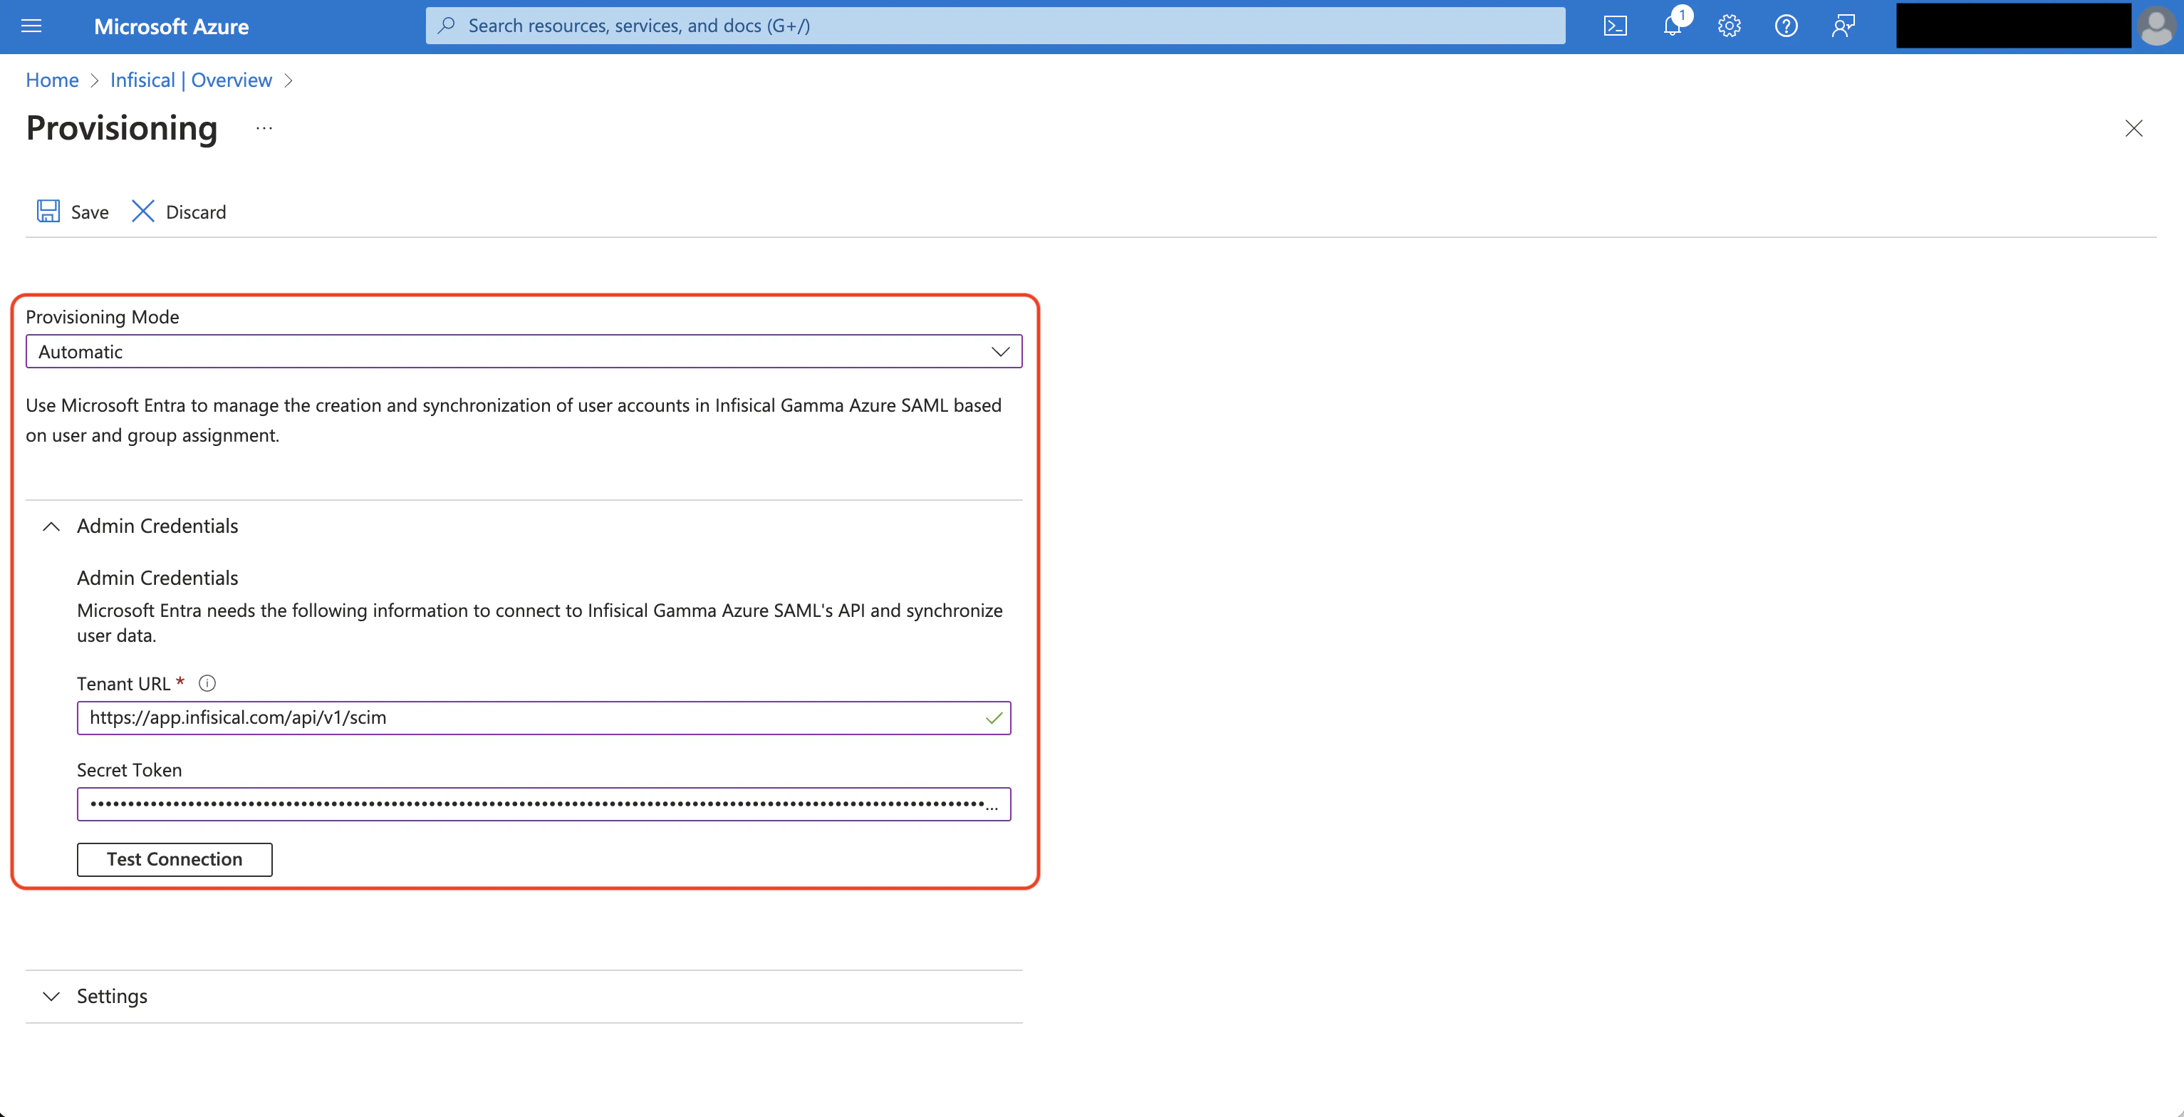The image size is (2184, 1117).
Task: Go to Home breadcrumb
Action: tap(53, 80)
